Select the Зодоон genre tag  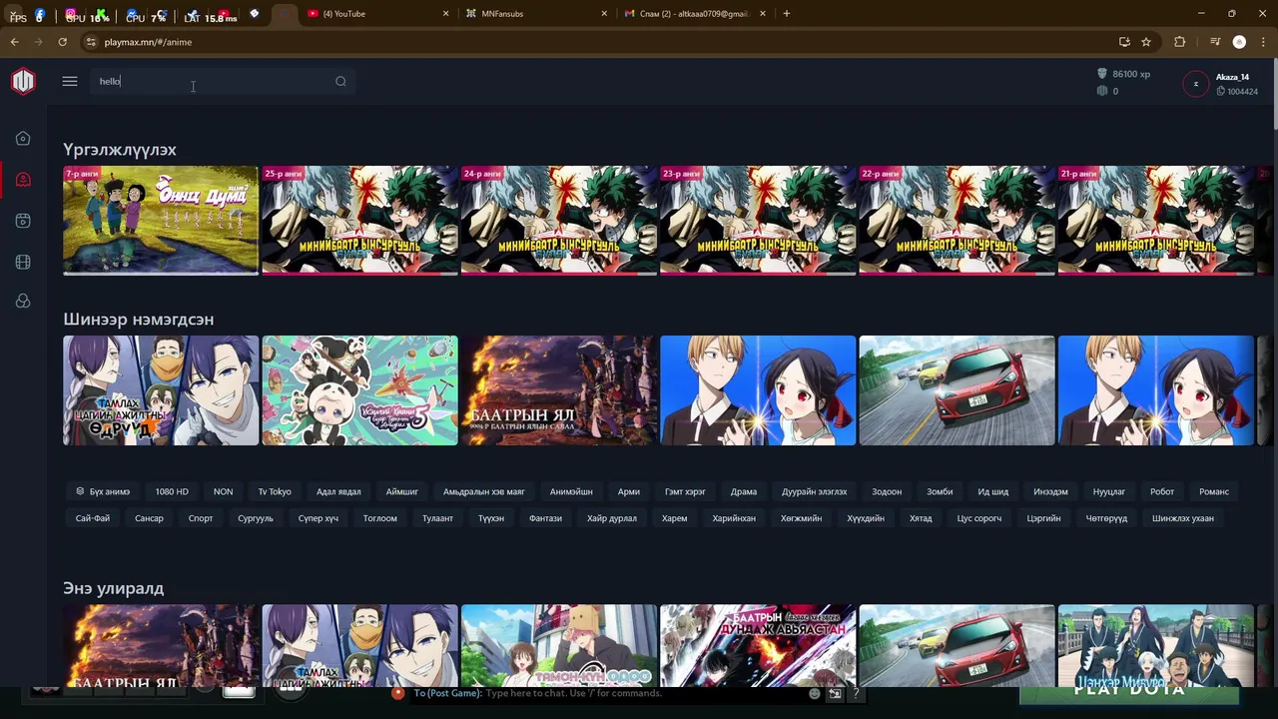[887, 491]
